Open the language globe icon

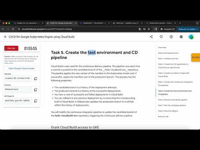pyautogui.click(x=181, y=37)
